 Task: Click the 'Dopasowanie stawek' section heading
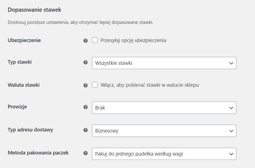[x=34, y=10]
